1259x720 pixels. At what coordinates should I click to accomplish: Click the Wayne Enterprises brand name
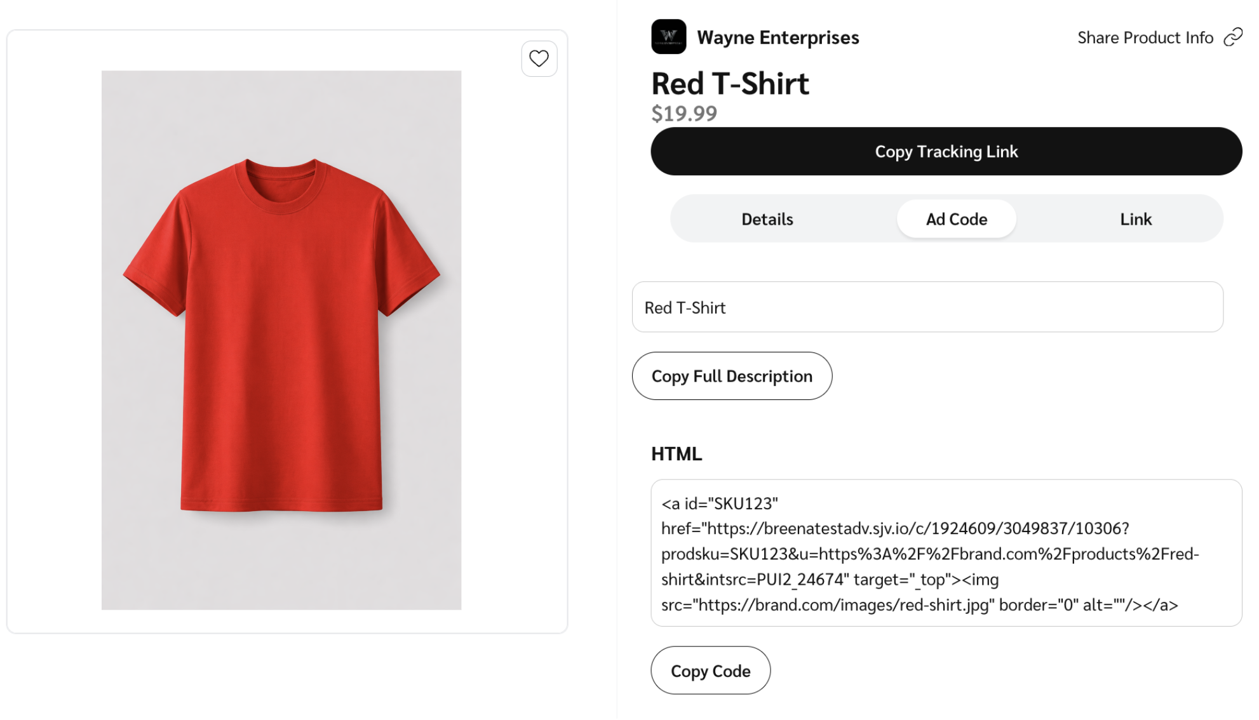[x=778, y=38]
